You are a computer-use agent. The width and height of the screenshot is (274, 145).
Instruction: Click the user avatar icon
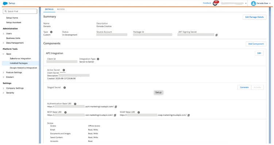click(253, 3)
